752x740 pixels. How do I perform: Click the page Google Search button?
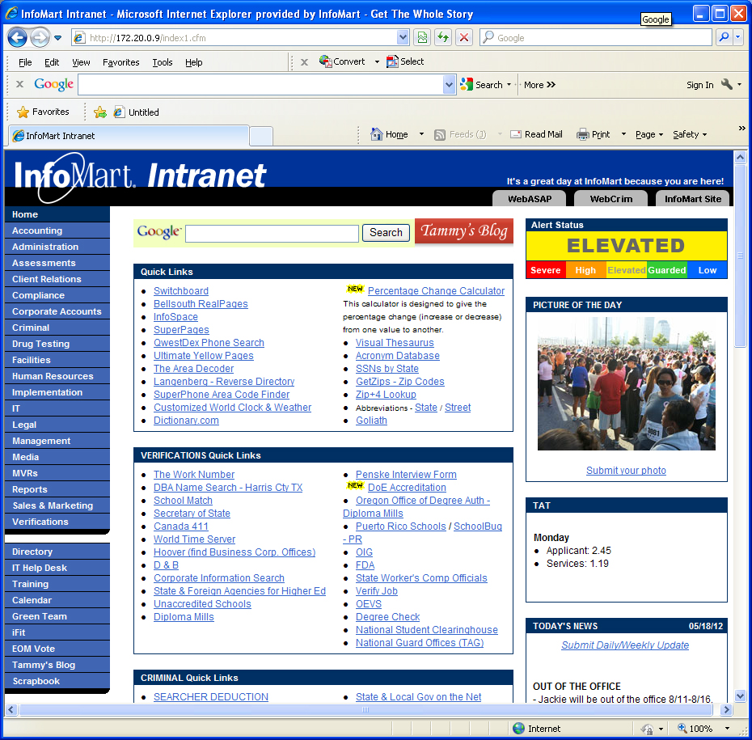(386, 233)
